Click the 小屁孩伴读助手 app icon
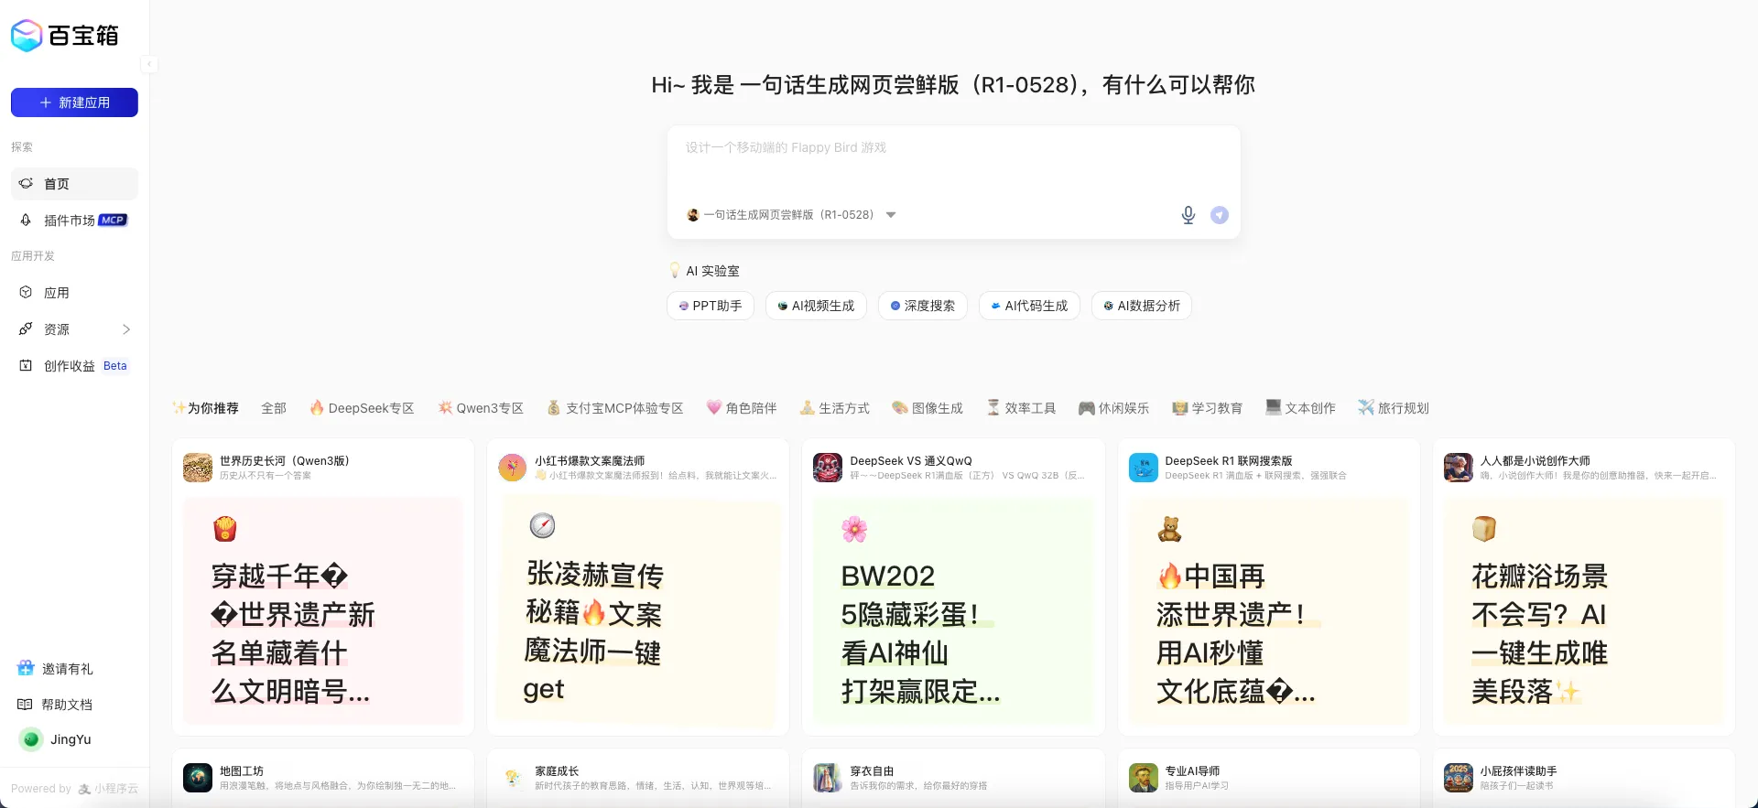 pos(1459,778)
